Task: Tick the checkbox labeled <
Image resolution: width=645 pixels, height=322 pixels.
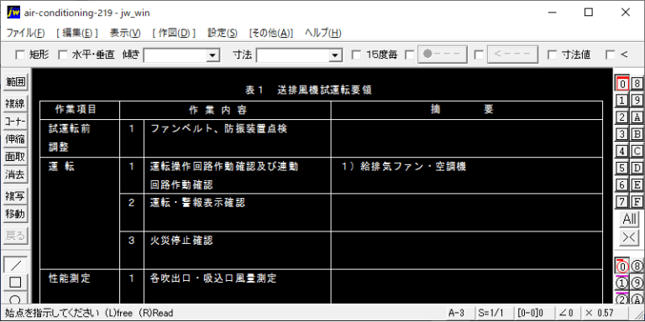Action: pos(611,55)
